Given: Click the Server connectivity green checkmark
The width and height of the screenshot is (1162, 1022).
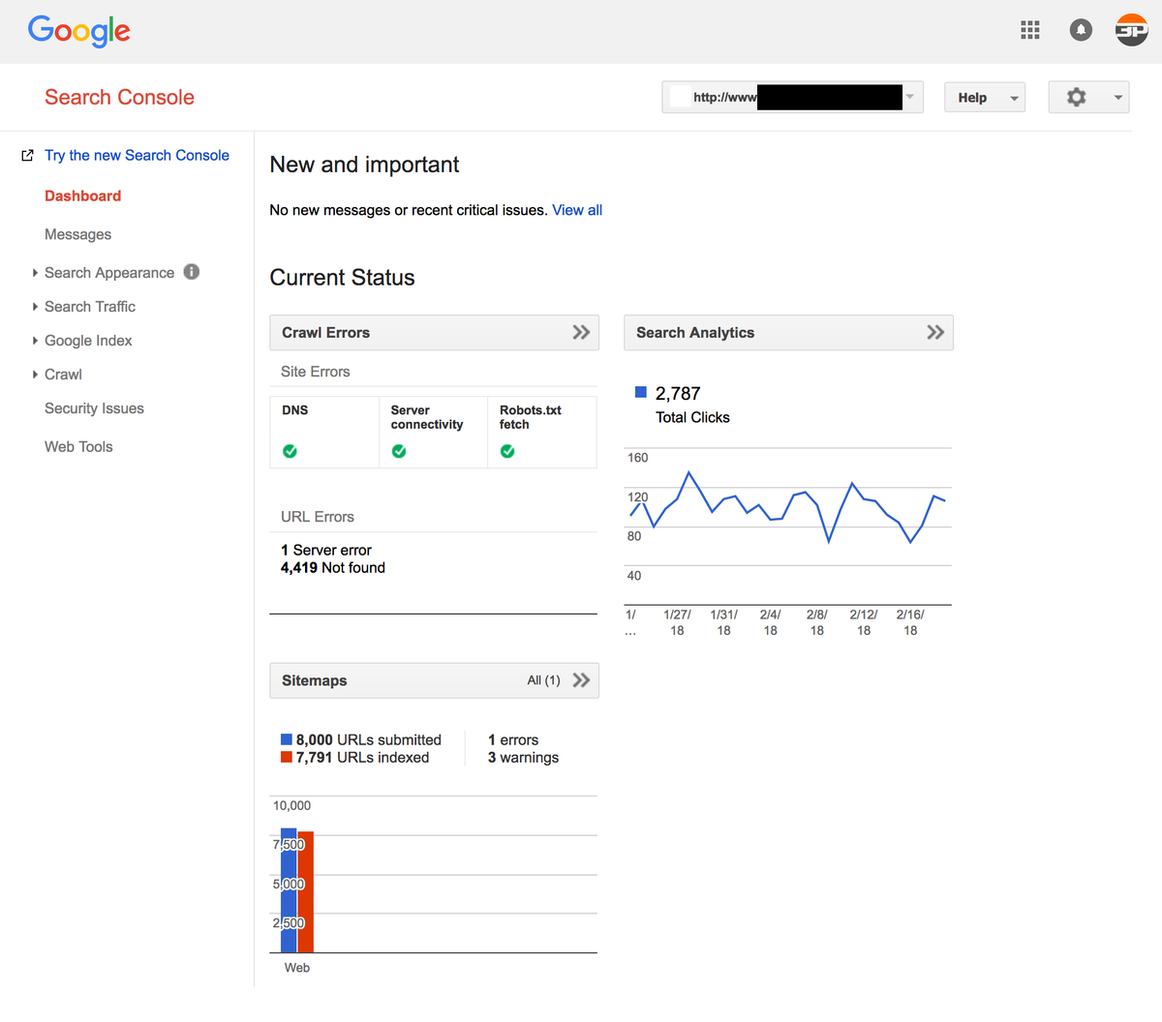Looking at the screenshot, I should point(399,451).
